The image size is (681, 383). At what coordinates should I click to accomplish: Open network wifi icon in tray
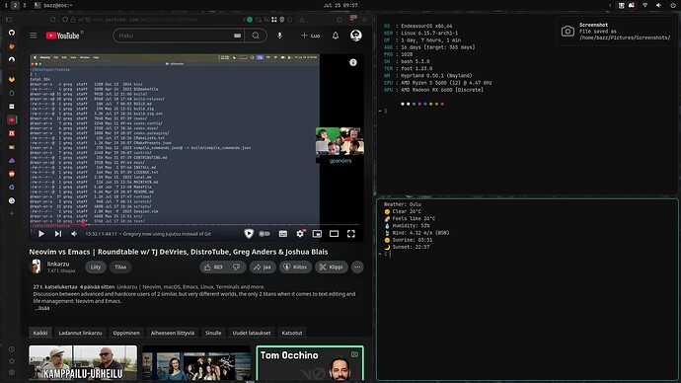click(x=644, y=5)
